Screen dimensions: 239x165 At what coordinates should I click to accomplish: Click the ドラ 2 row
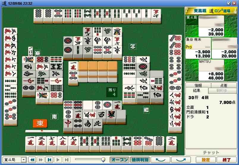click(198, 117)
